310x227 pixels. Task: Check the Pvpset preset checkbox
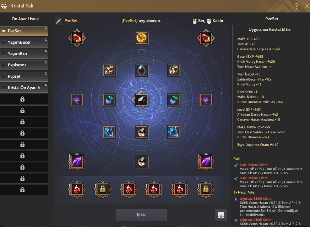pos(4,76)
